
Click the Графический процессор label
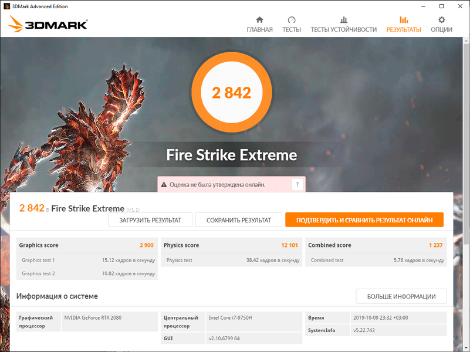click(36, 321)
